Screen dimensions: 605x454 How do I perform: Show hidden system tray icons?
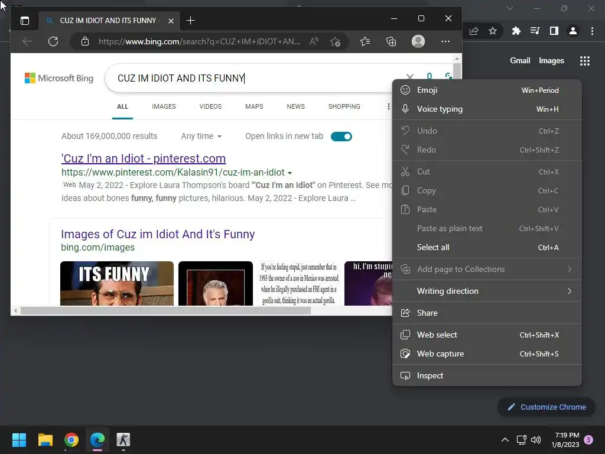(505, 440)
